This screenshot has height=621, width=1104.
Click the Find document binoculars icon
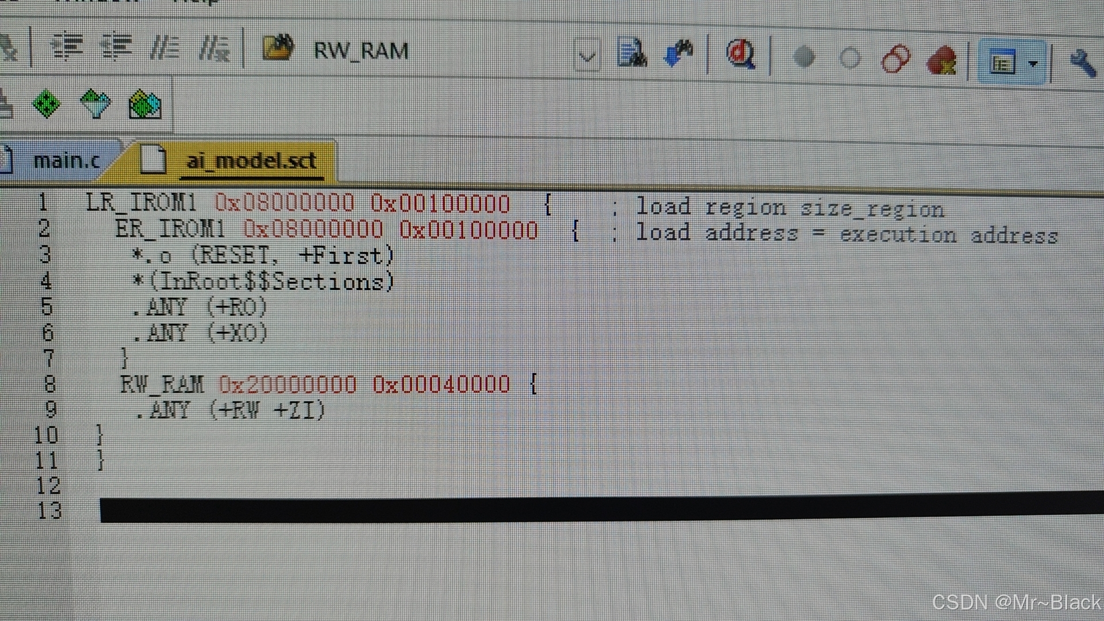tap(631, 53)
